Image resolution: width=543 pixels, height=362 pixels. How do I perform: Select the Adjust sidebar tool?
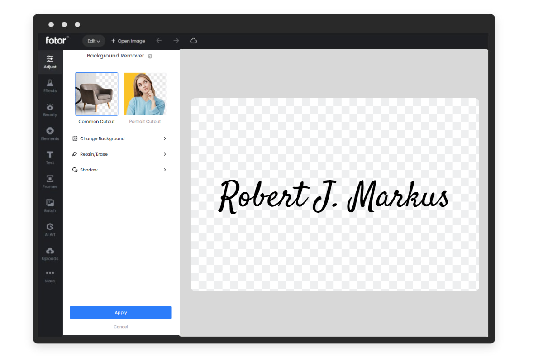click(x=50, y=62)
